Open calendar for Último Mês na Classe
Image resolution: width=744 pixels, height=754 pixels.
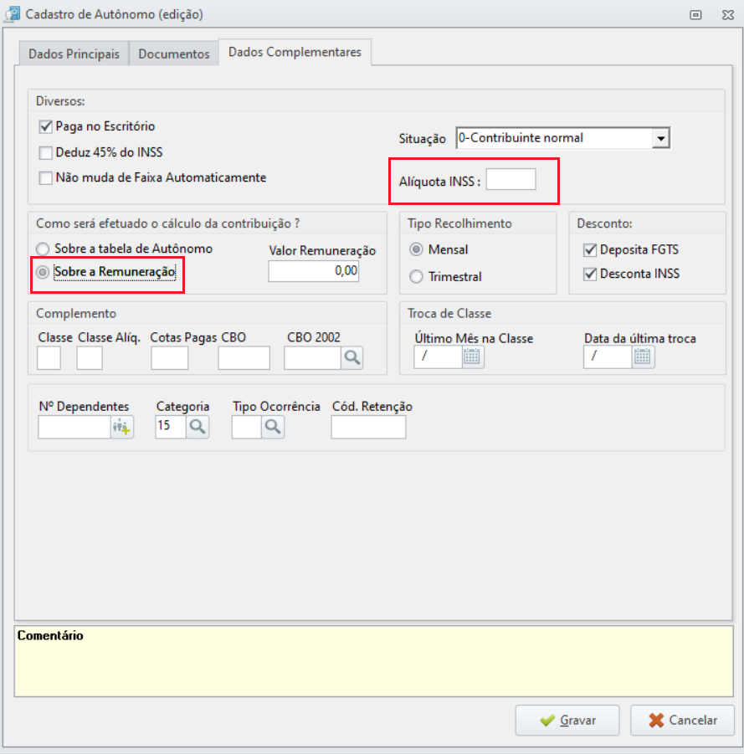[x=472, y=357]
